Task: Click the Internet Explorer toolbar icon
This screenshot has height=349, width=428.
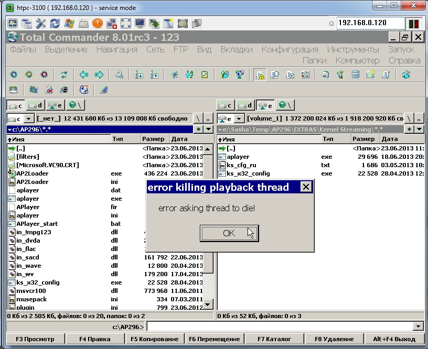Action: click(x=224, y=74)
